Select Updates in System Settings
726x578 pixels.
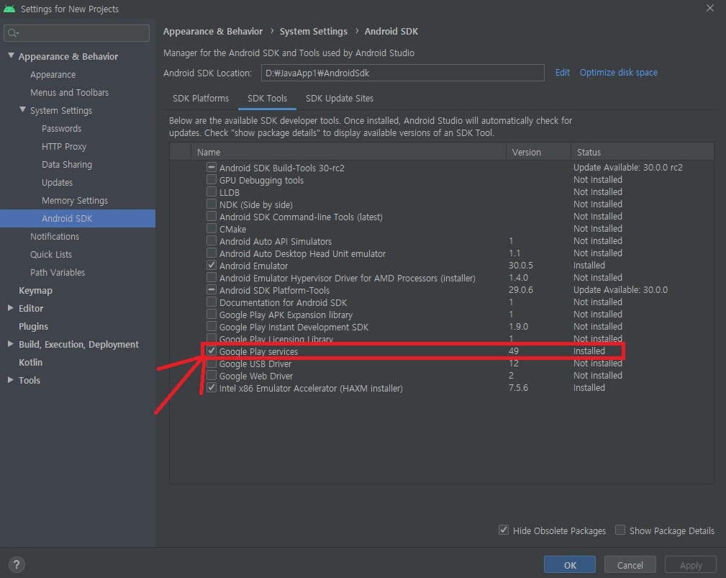(57, 183)
